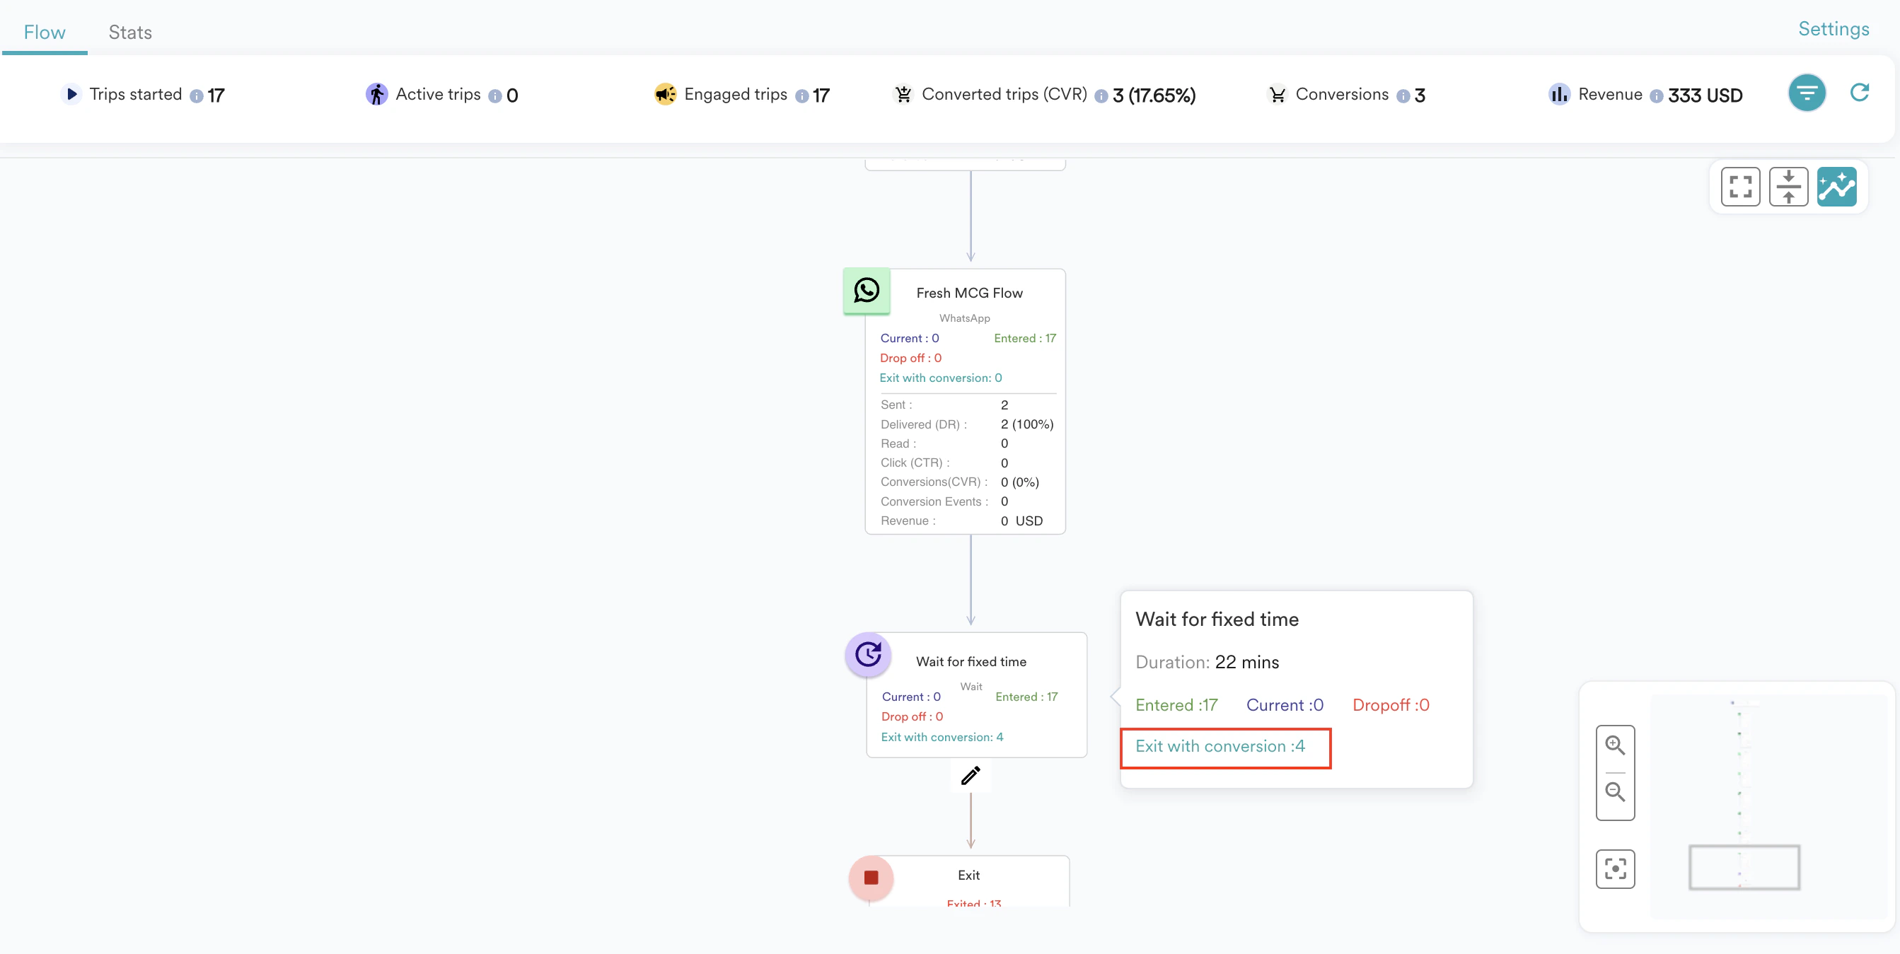
Task: Click the Wait for fixed time clock icon
Action: [868, 654]
